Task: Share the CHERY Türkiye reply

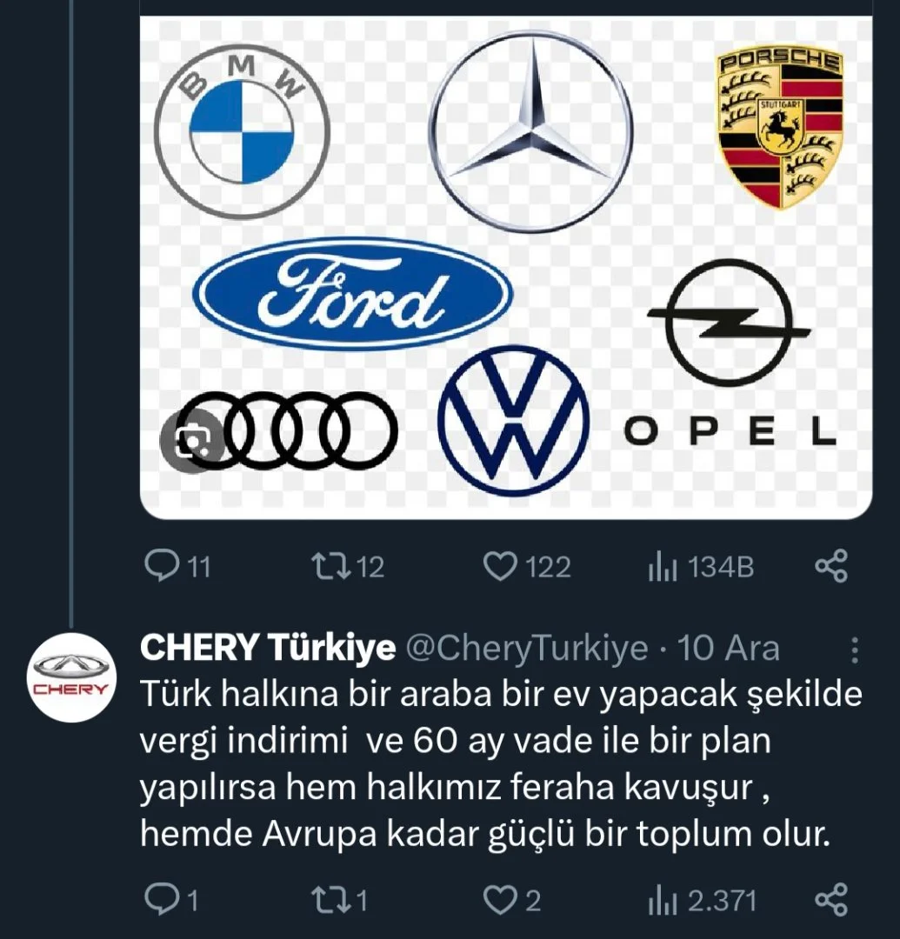Action: pos(831,900)
